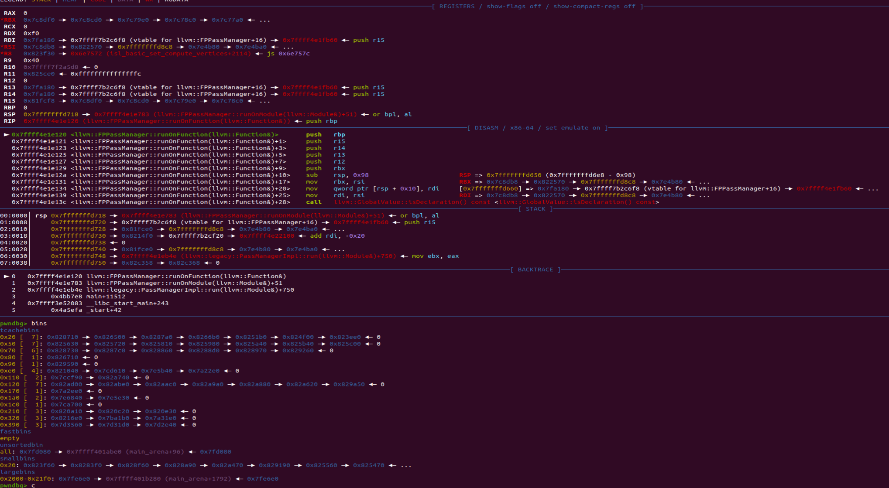Click the RAX register label

[x=10, y=13]
